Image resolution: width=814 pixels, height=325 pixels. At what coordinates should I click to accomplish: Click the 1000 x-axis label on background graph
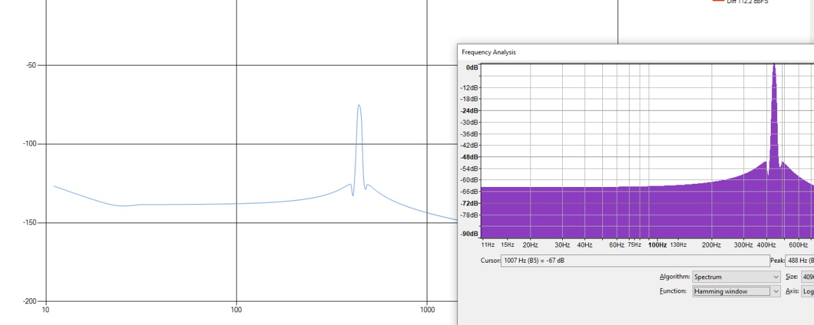[427, 310]
